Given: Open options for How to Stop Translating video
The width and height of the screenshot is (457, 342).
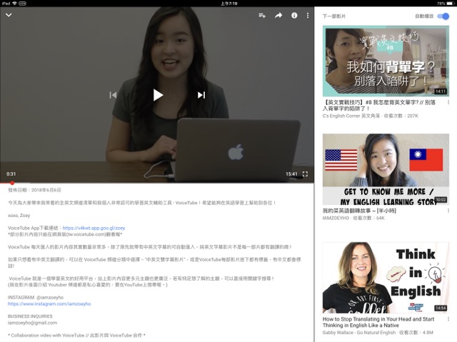Looking at the screenshot, I should 448,319.
